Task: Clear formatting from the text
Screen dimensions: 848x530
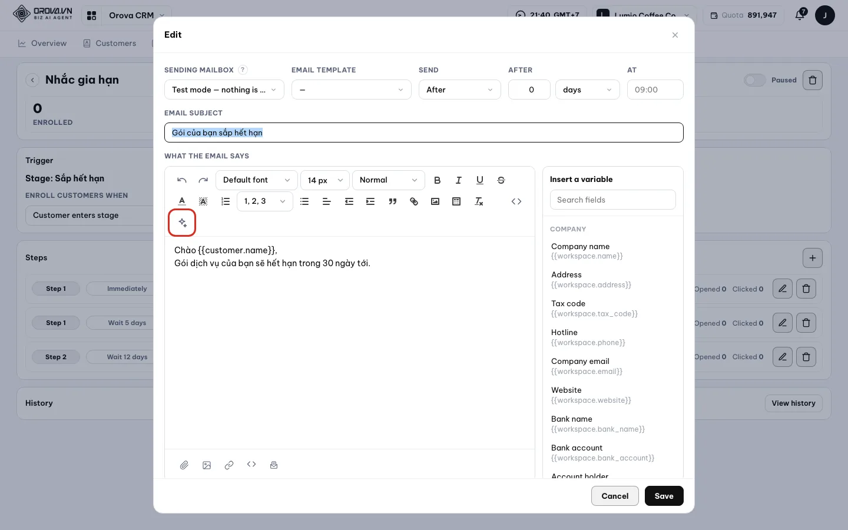Action: pos(479,201)
